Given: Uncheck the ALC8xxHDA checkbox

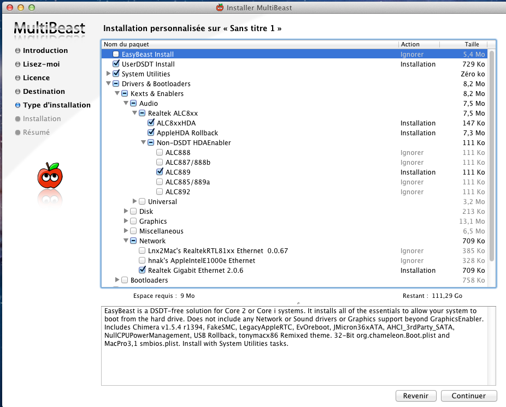Looking at the screenshot, I should [x=151, y=123].
